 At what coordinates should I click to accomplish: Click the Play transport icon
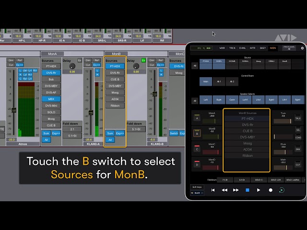(259, 190)
